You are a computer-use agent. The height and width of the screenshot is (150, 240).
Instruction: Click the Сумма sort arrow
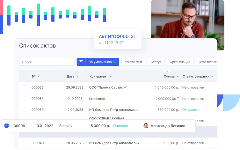pos(178,77)
